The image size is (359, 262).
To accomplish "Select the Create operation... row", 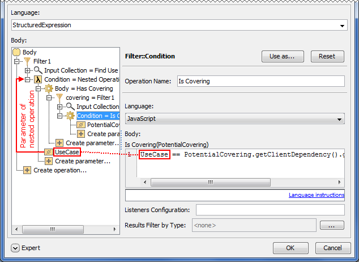I will (x=60, y=170).
